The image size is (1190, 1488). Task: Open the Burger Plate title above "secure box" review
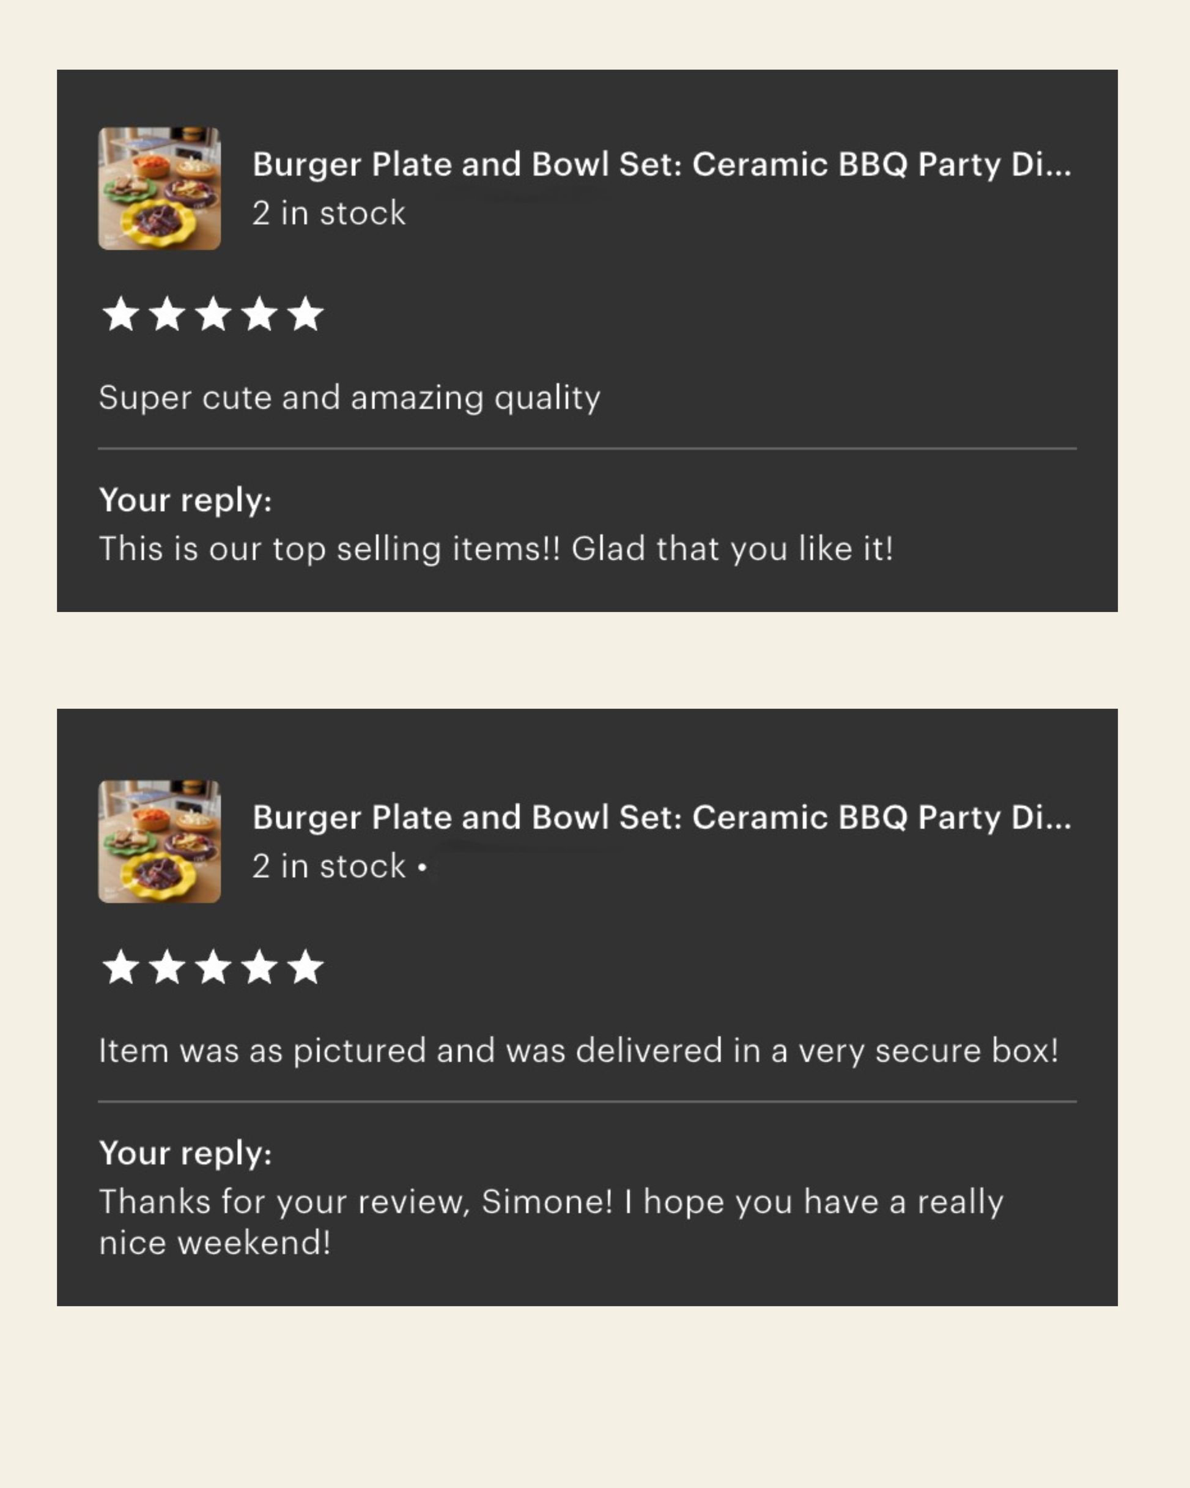pyautogui.click(x=661, y=817)
